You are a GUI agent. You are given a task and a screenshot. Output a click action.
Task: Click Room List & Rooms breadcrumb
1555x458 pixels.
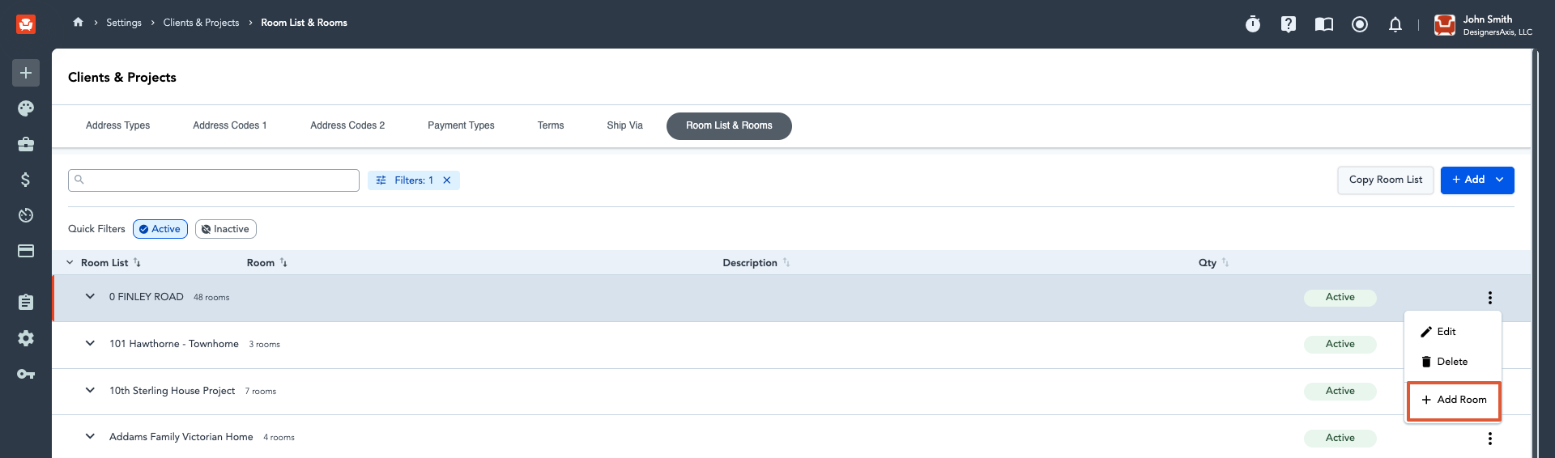tap(304, 23)
